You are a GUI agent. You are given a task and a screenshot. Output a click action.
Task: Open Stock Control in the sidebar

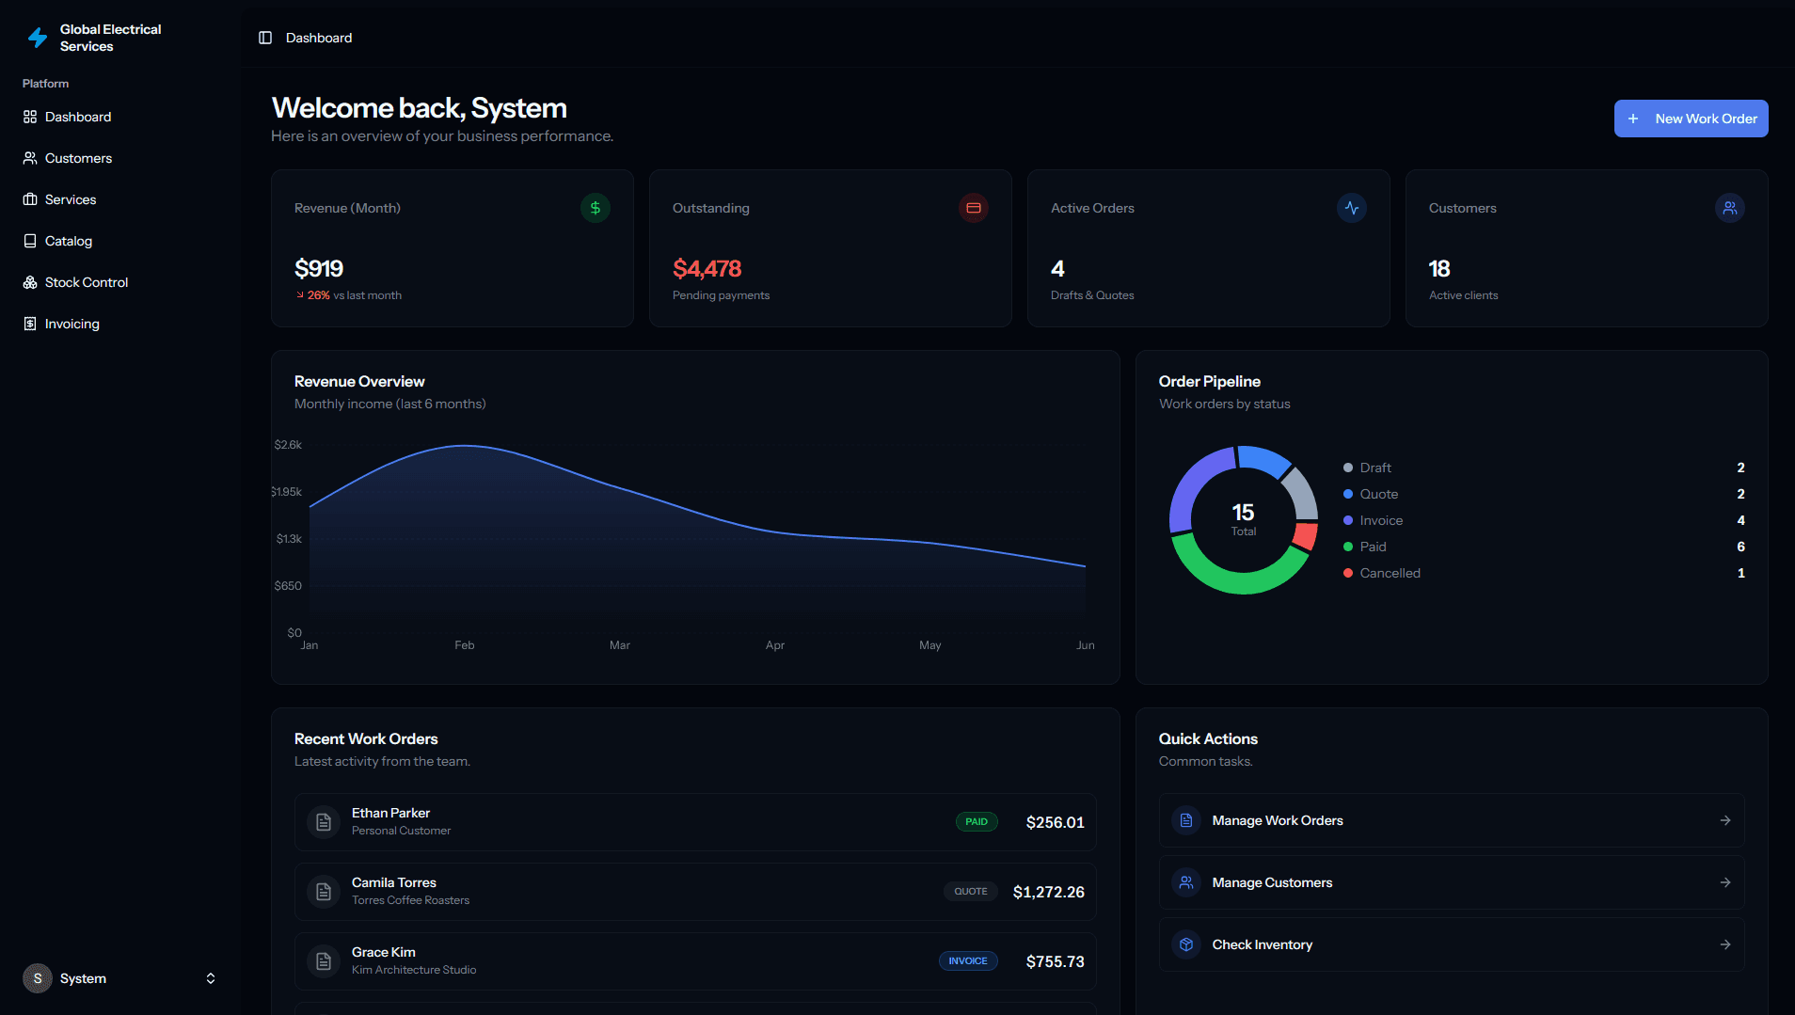pos(120,282)
